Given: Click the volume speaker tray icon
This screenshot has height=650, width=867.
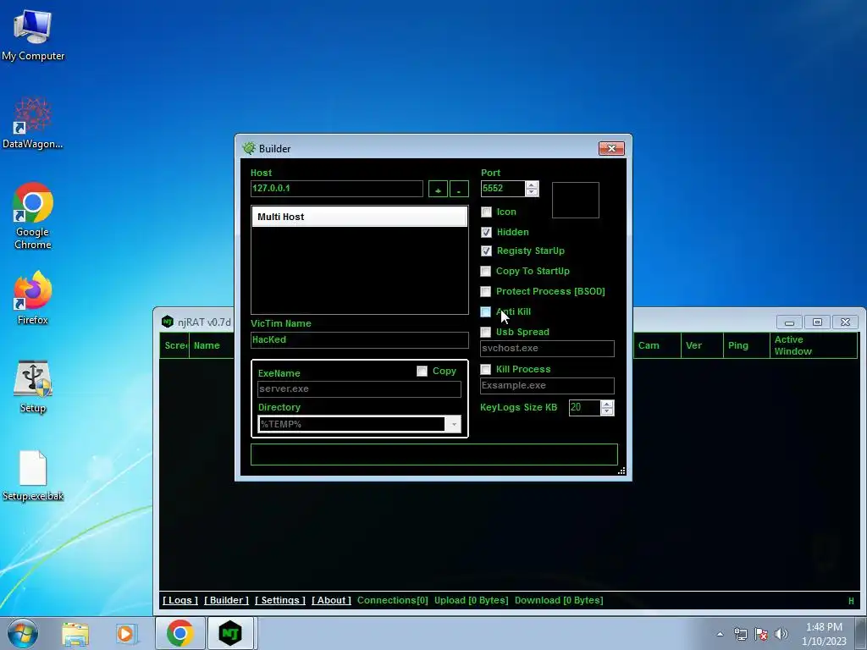Looking at the screenshot, I should 781,634.
